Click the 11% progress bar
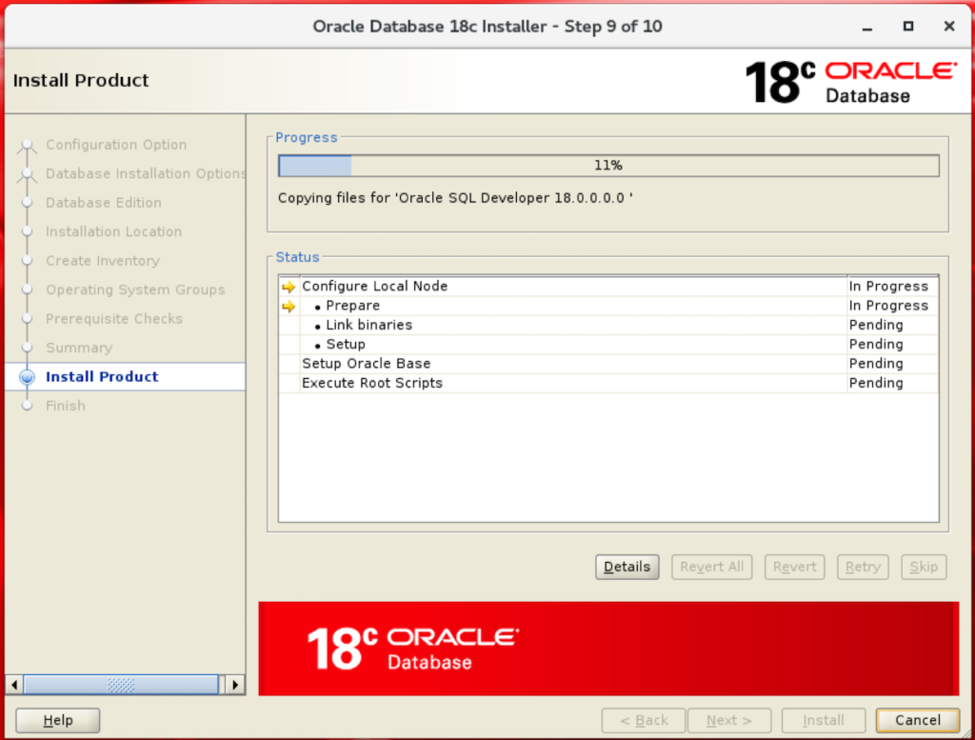Image resolution: width=975 pixels, height=740 pixels. 608,166
